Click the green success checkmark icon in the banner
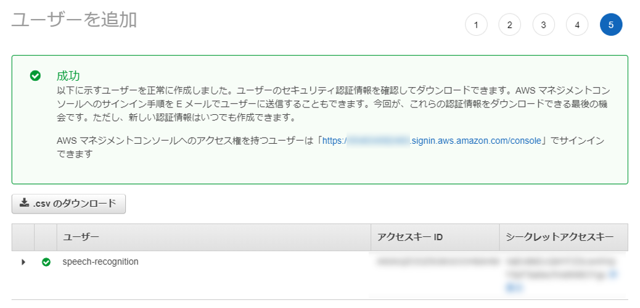Image resolution: width=640 pixels, height=308 pixels. (x=35, y=75)
